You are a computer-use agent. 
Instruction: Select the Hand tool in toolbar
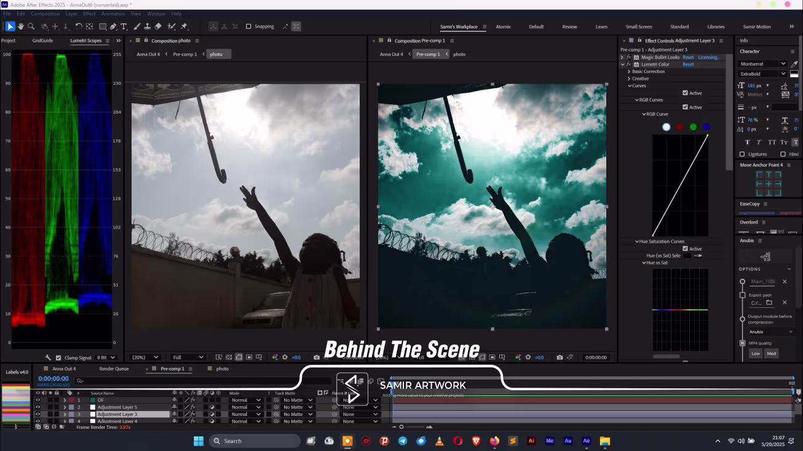click(x=21, y=26)
